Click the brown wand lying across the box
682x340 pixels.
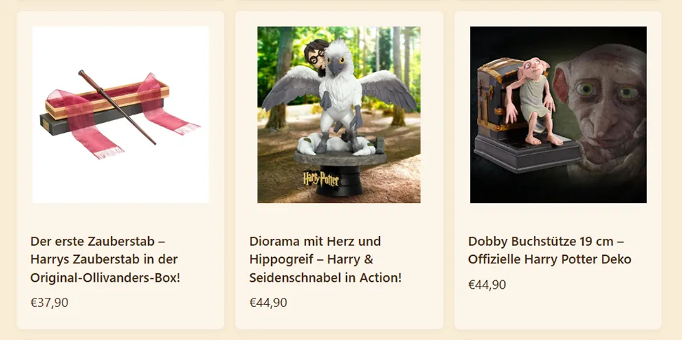(117, 107)
